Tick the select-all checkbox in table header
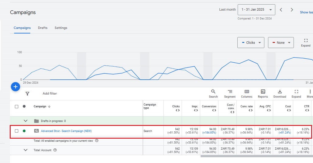This screenshot has height=163, width=313. click(x=17, y=106)
